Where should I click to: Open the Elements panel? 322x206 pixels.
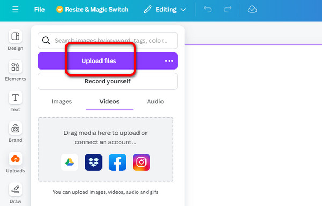point(16,71)
